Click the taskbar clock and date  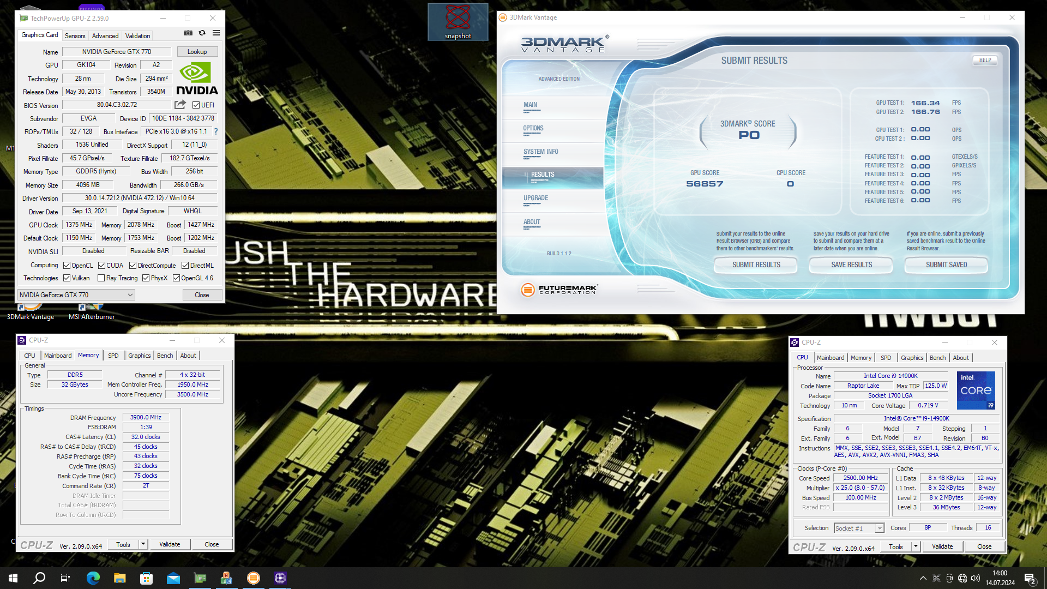coord(1000,578)
